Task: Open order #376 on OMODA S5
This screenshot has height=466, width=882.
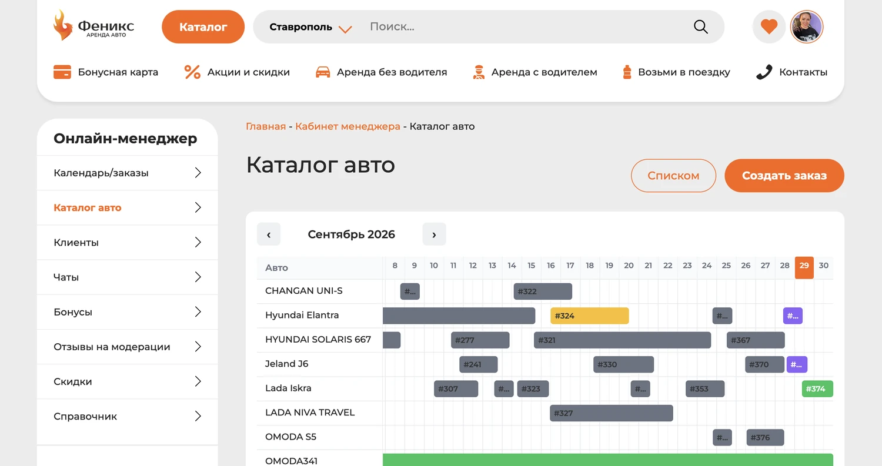Action: [x=766, y=437]
